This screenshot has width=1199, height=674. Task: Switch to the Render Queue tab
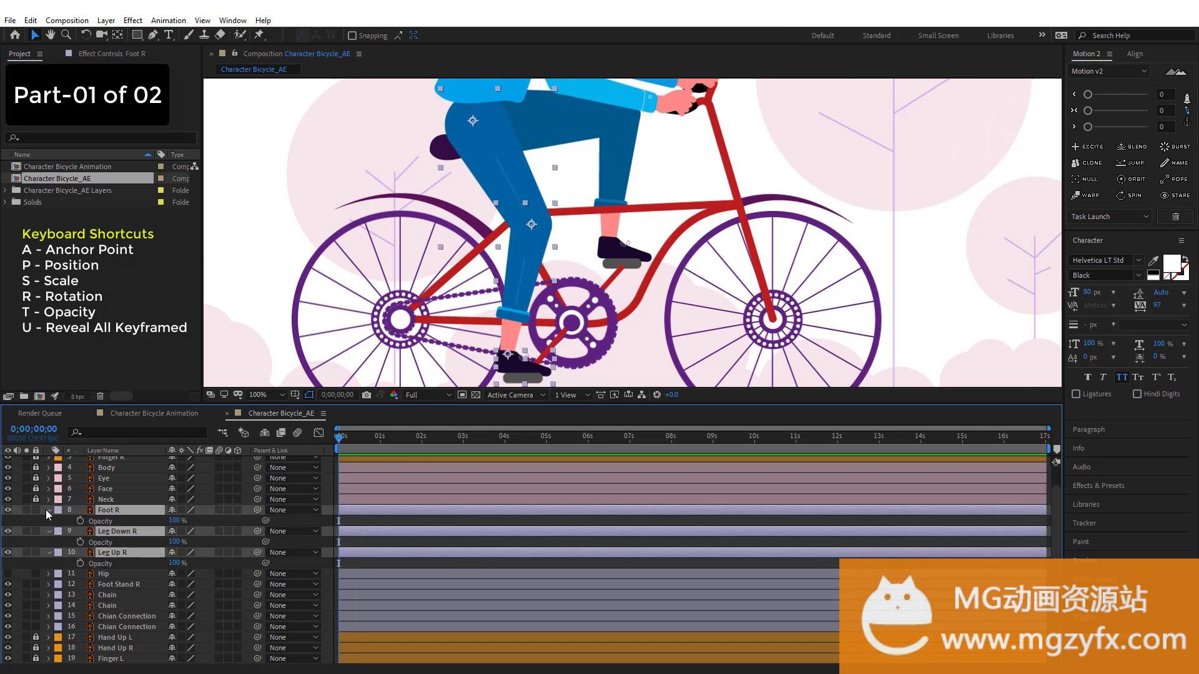40,413
